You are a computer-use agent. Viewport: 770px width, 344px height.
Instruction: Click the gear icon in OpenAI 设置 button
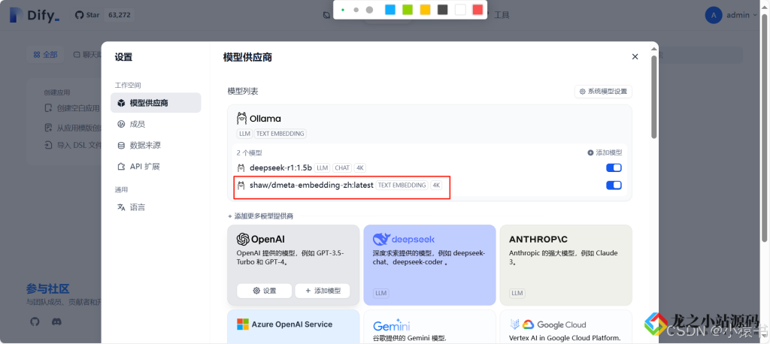click(256, 291)
